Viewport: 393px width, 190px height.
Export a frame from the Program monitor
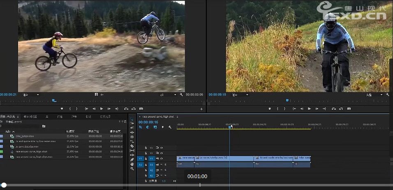tap(349, 109)
